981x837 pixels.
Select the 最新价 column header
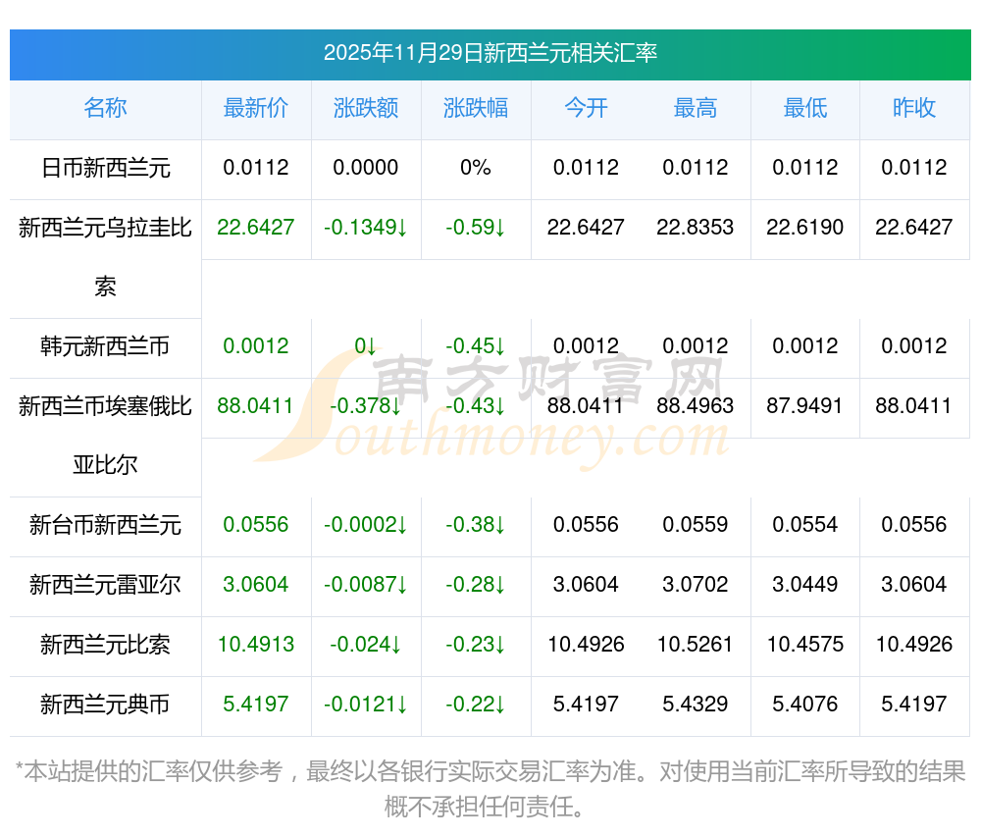pos(255,108)
